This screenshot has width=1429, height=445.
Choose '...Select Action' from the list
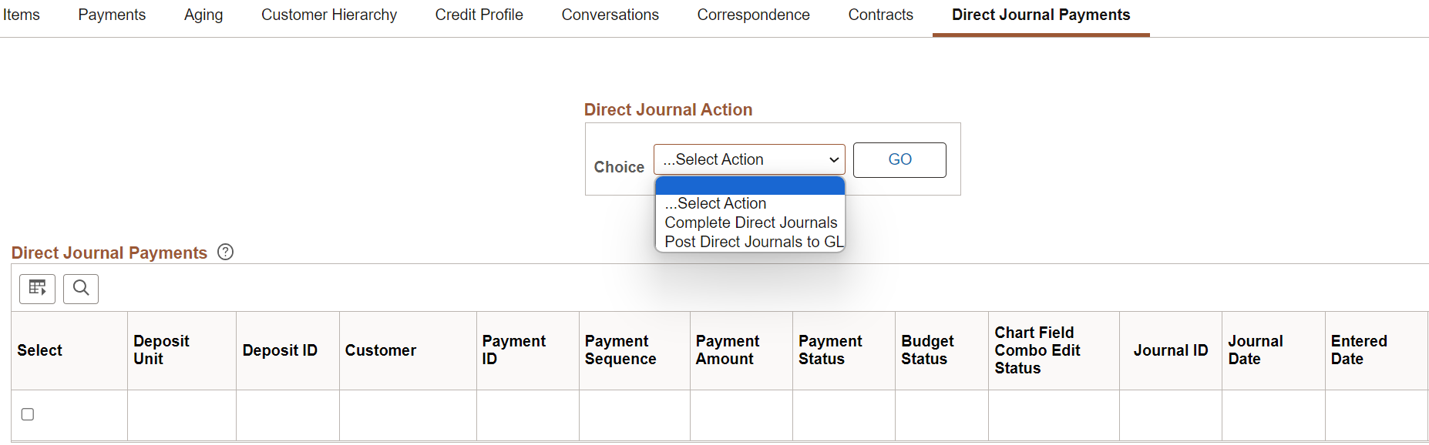[750, 203]
